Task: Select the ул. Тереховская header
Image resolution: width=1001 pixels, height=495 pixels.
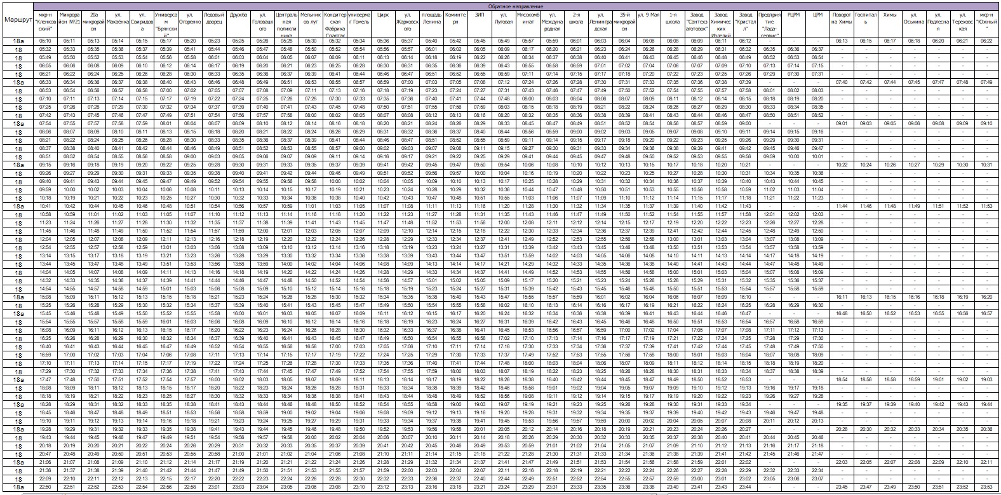Action: (962, 24)
